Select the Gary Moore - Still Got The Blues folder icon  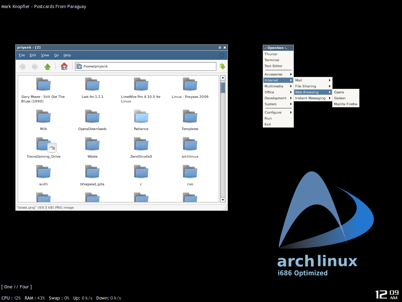pos(43,84)
